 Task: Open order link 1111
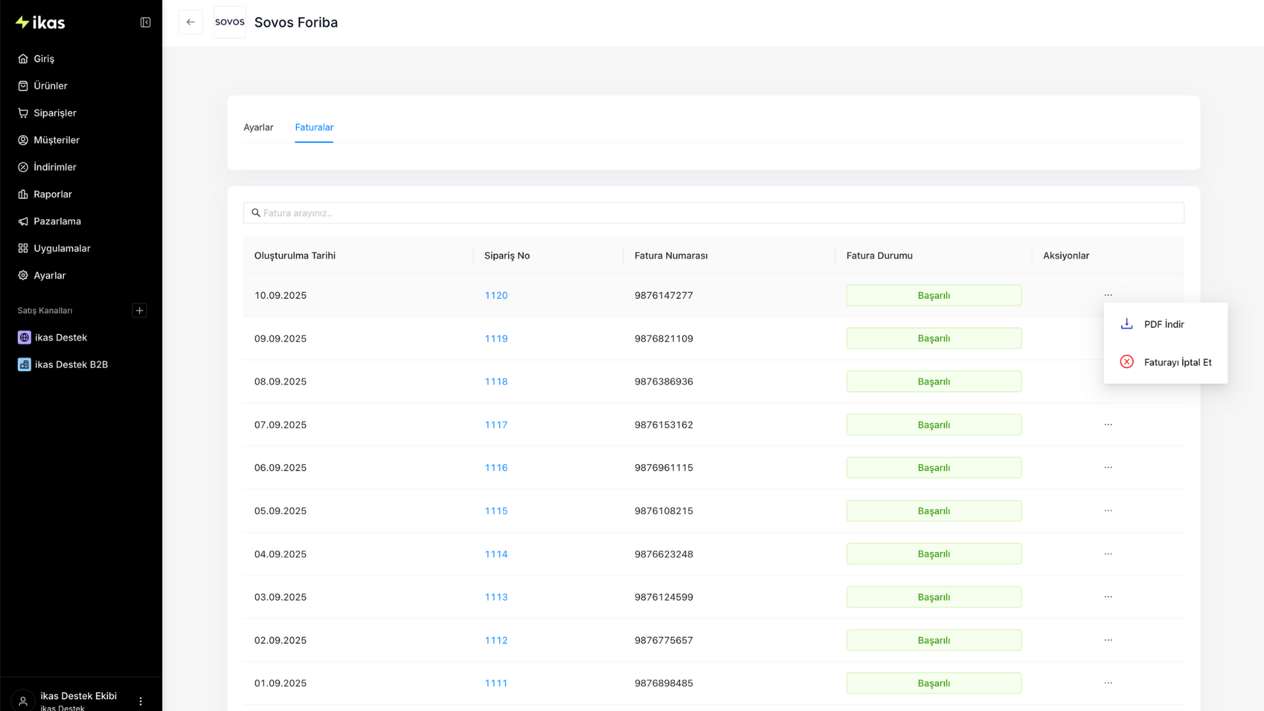tap(496, 683)
